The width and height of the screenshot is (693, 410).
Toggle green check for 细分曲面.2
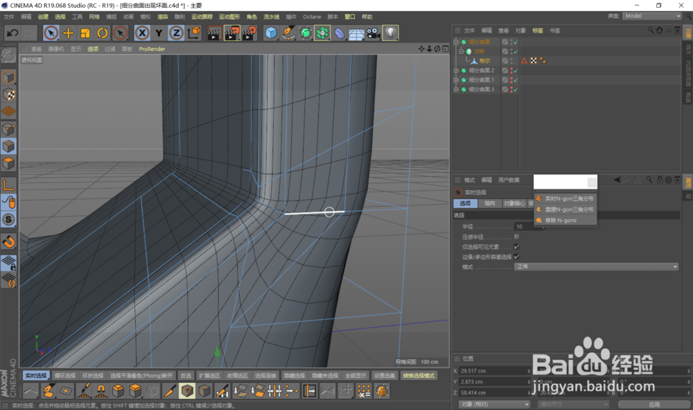pyautogui.click(x=516, y=70)
